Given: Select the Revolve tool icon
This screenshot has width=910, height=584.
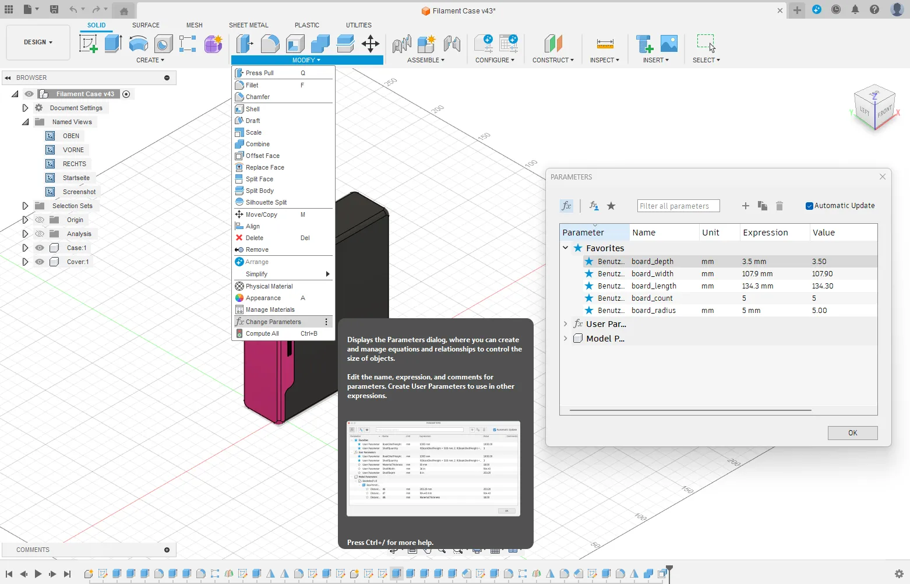Looking at the screenshot, I should pos(138,44).
